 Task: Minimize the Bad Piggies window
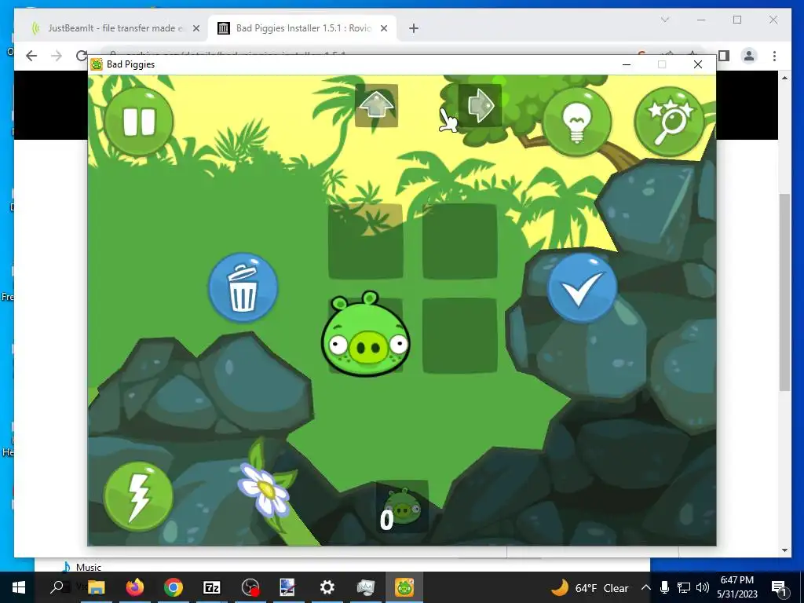pyautogui.click(x=626, y=64)
